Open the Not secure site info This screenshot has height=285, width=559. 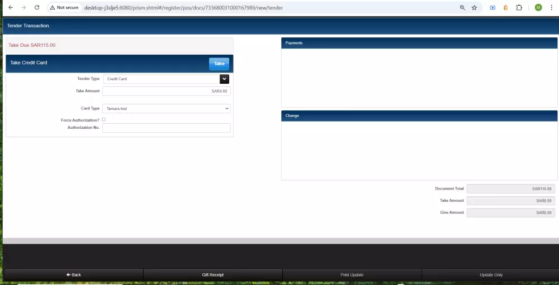coord(64,7)
